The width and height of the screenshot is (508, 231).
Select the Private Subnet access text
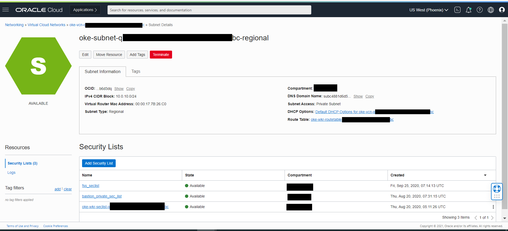[329, 104]
